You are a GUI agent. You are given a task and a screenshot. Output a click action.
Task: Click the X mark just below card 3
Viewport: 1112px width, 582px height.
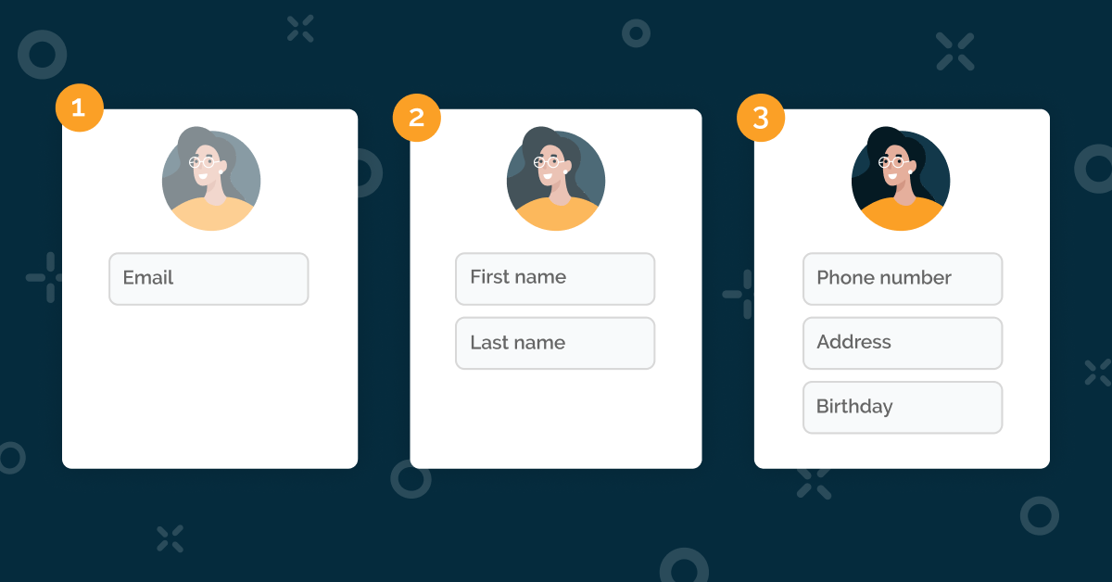pos(815,482)
